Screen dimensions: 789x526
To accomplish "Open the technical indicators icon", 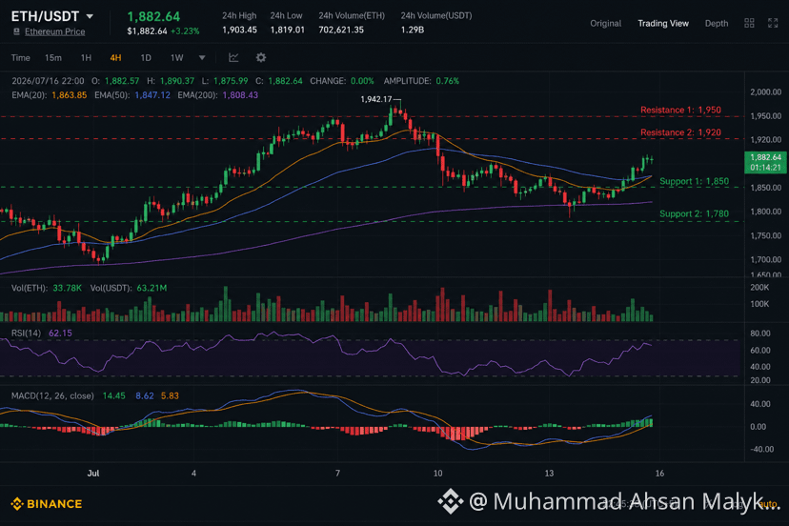I will [233, 57].
